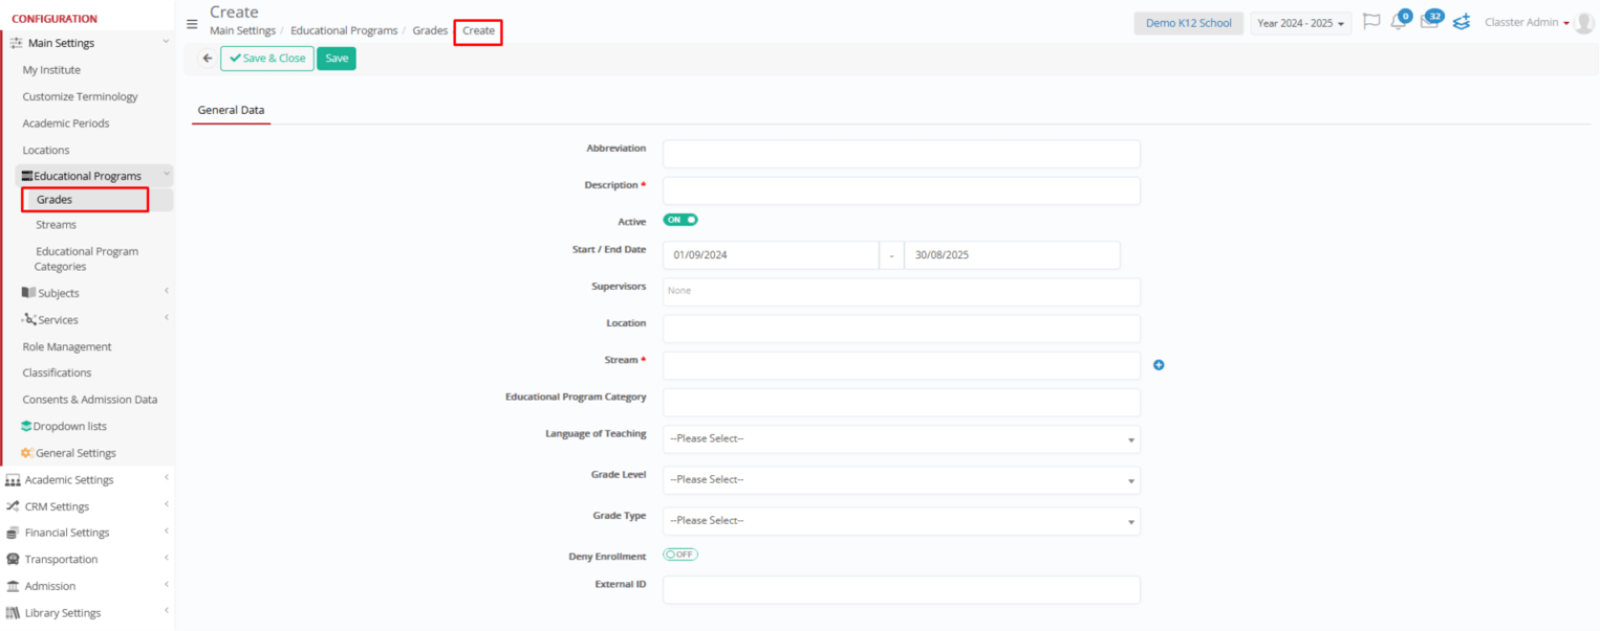Open Classifications menu item
This screenshot has height=631, width=1600.
click(57, 373)
